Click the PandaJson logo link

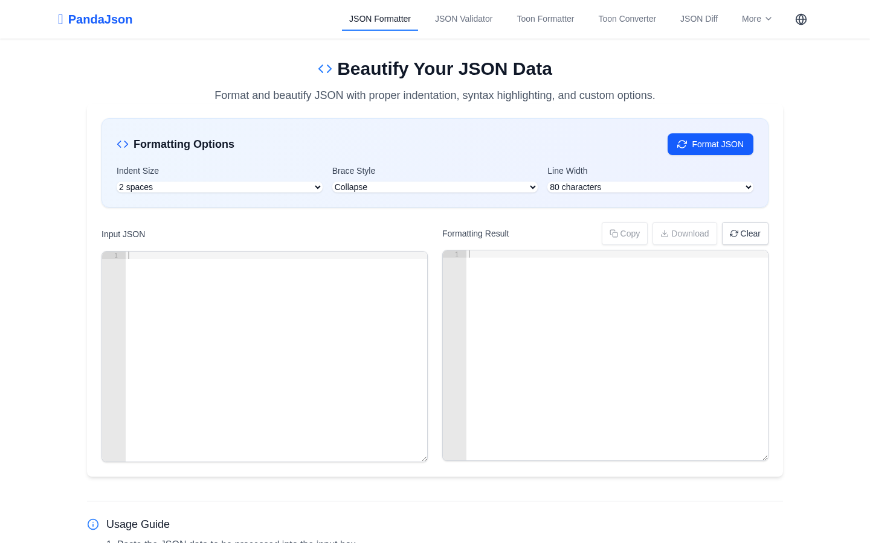tap(95, 19)
